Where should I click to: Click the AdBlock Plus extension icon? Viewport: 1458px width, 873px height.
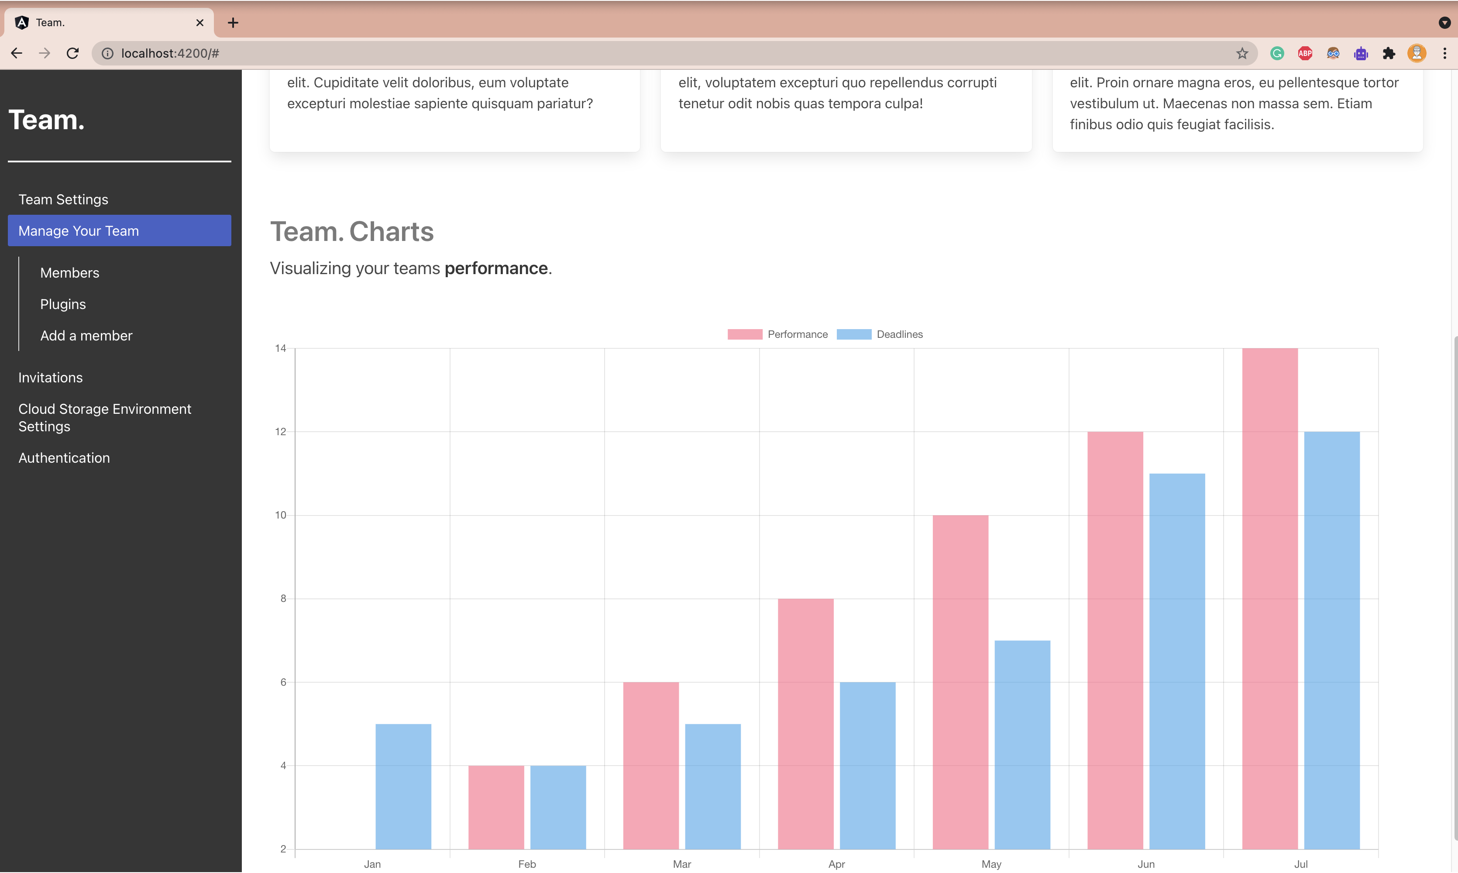point(1304,53)
